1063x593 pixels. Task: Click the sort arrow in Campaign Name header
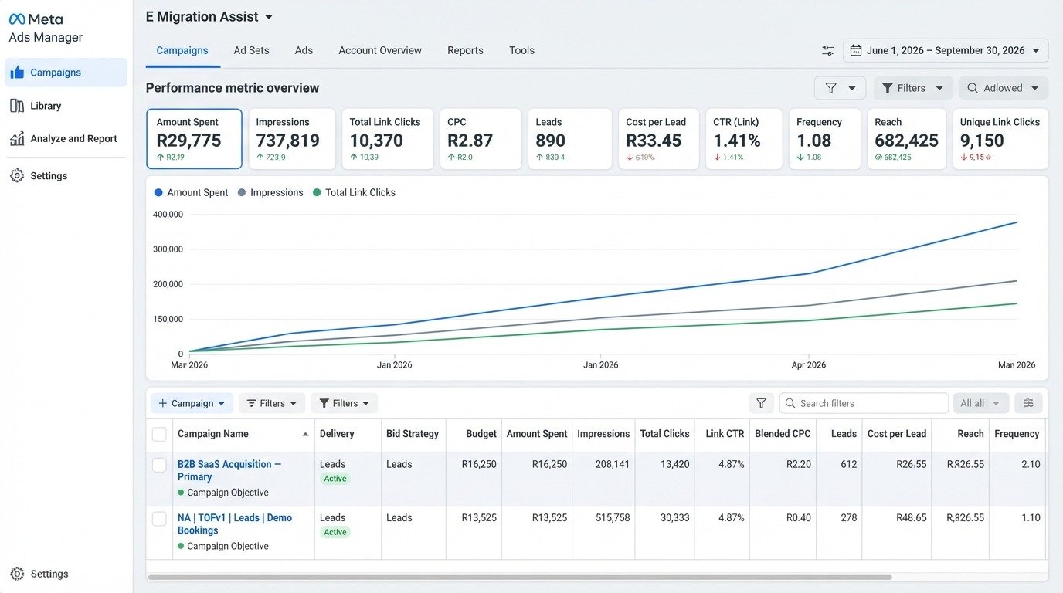coord(304,435)
